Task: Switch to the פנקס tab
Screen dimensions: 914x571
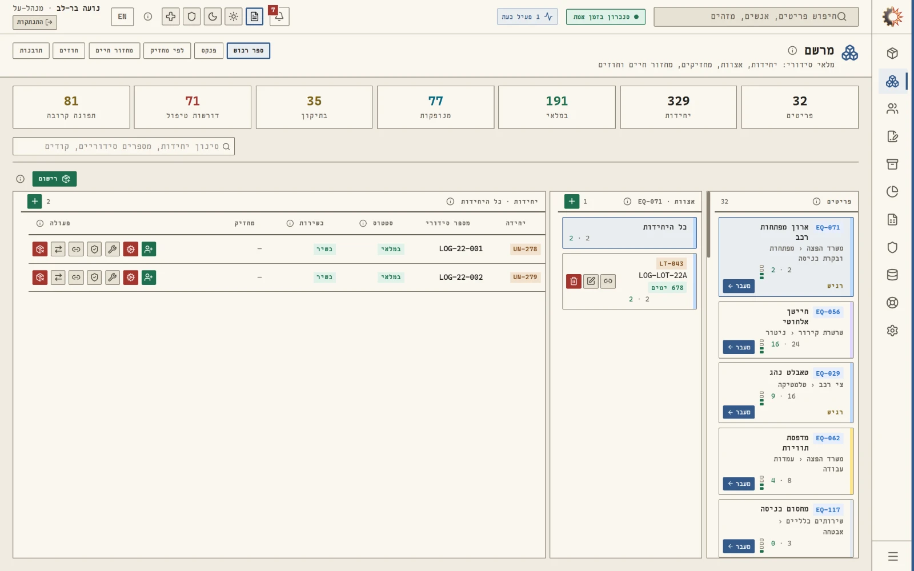Action: pos(209,51)
